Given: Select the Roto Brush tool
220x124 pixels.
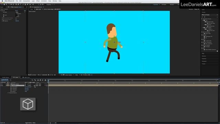Looking at the screenshot, I should coord(30,4).
